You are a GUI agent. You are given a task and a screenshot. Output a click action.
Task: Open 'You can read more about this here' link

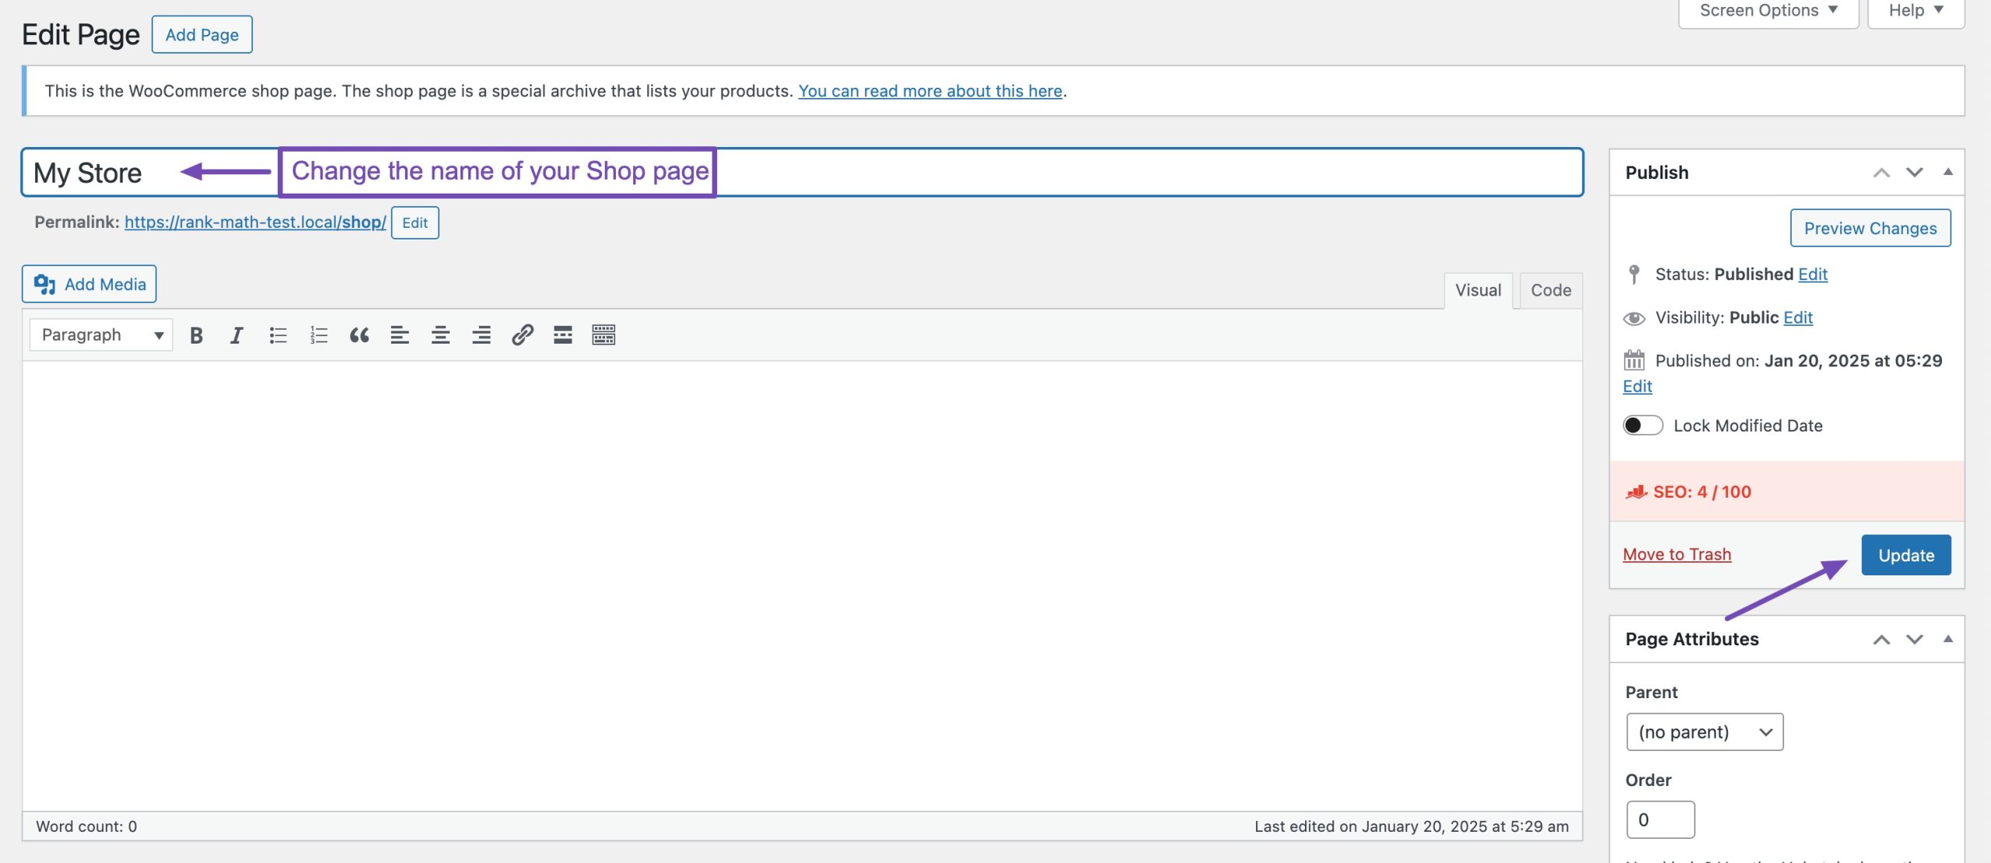[930, 91]
